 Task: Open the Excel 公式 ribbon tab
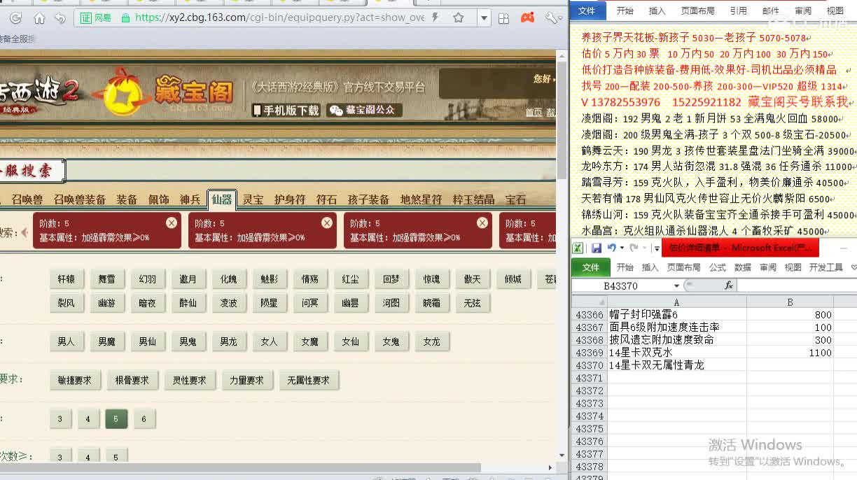click(x=717, y=267)
